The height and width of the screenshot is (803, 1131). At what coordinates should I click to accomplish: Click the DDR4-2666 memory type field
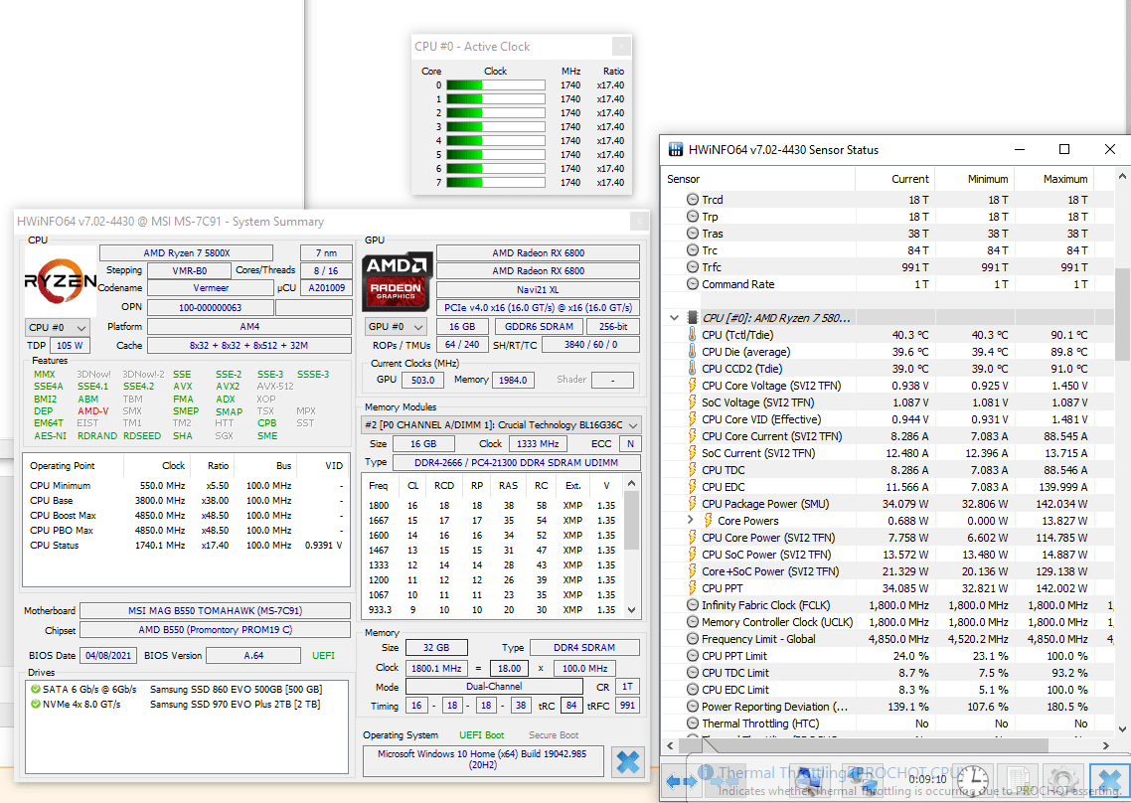[516, 462]
